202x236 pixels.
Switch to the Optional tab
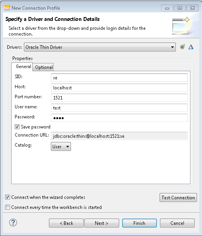pos(44,67)
